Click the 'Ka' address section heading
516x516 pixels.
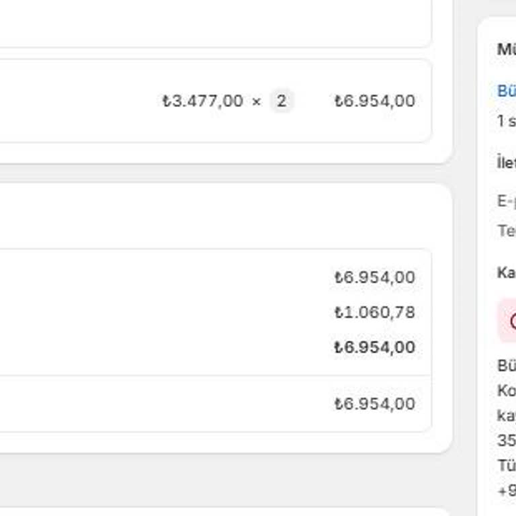tap(506, 272)
